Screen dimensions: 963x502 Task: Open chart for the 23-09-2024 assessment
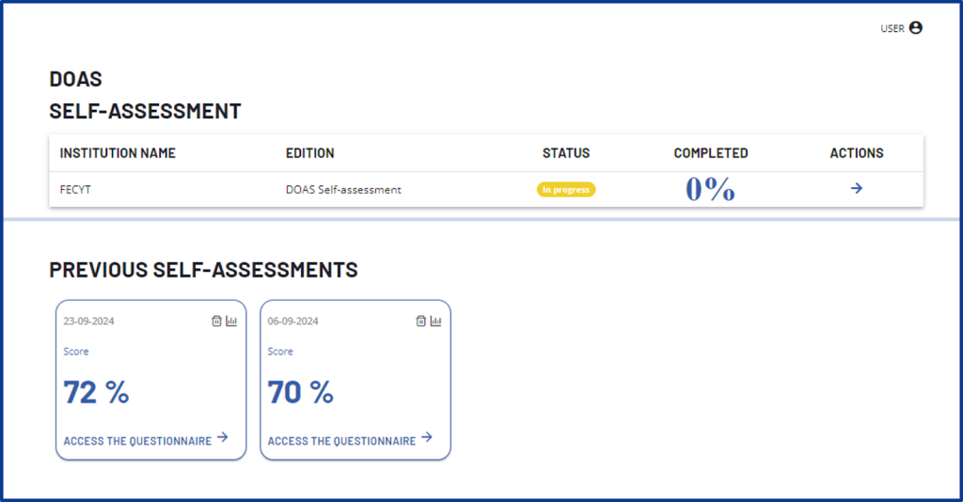231,322
